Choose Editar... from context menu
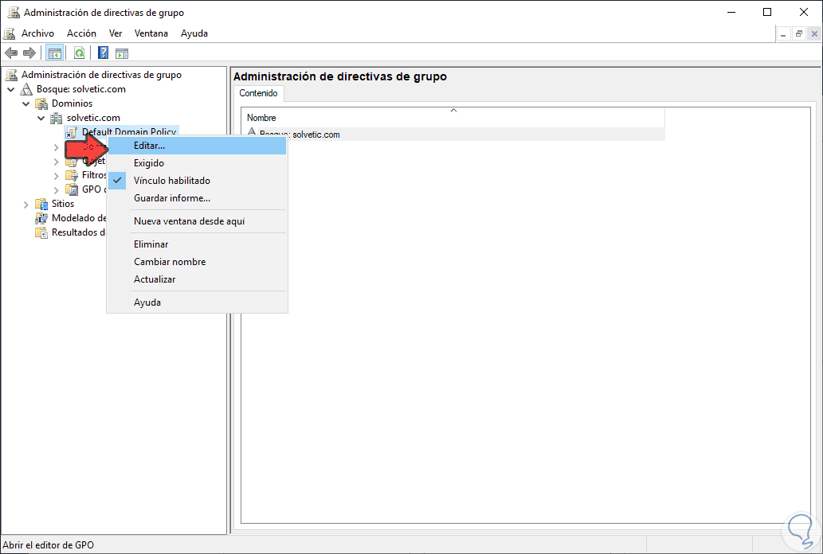The width and height of the screenshot is (823, 554). pos(197,146)
